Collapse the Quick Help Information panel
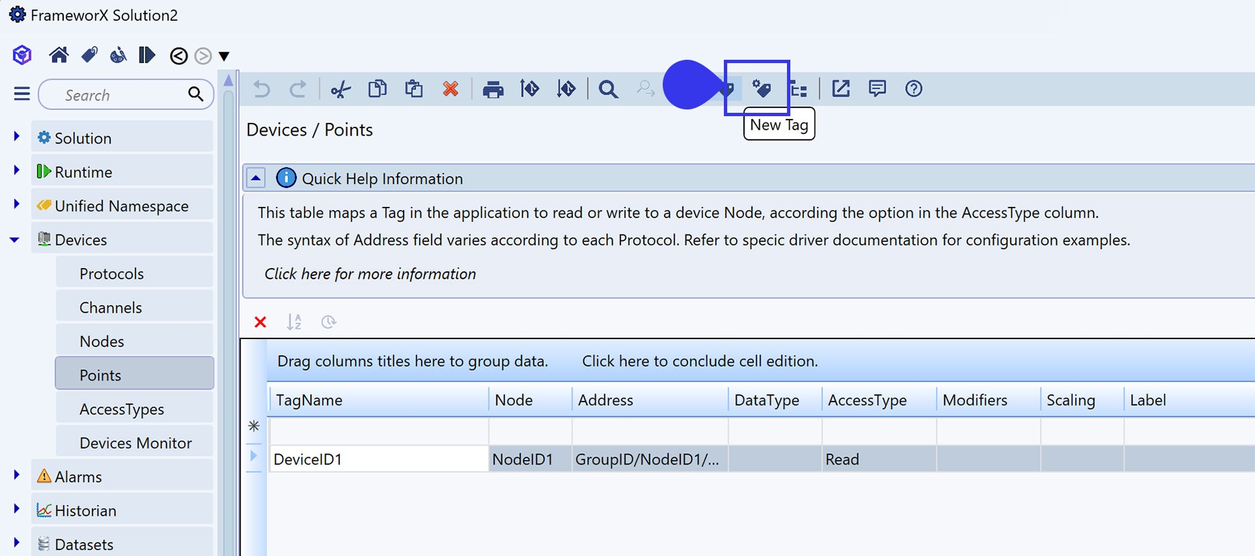The width and height of the screenshot is (1255, 556). point(256,178)
